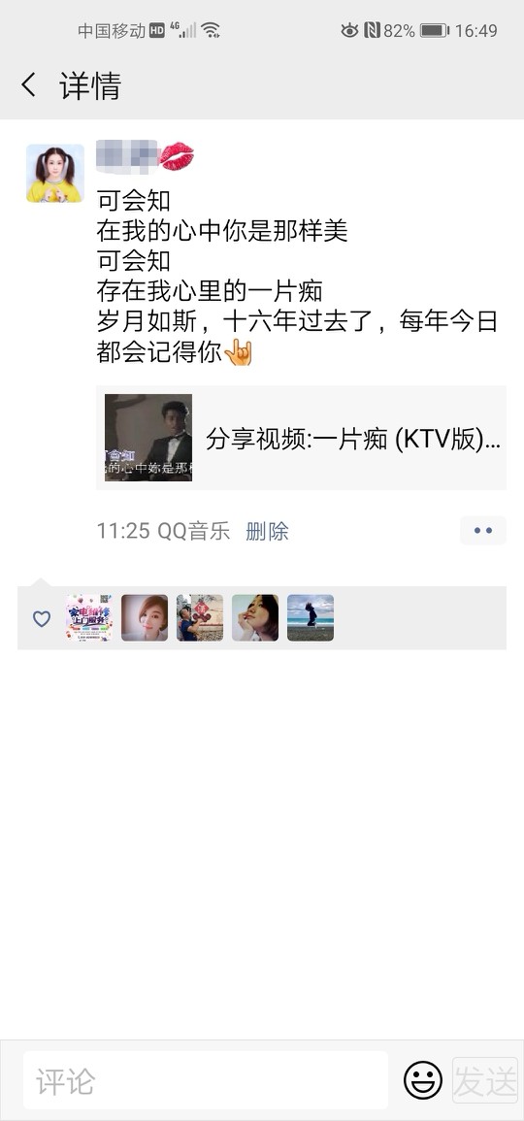Screen dimensions: 524x1121
Task: Focus the 评论 comment input field
Action: pyautogui.click(x=205, y=1080)
